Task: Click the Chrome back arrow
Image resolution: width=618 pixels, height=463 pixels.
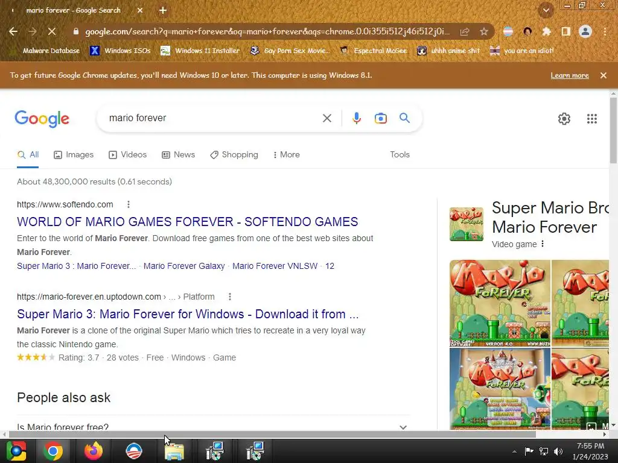Action: point(13,31)
